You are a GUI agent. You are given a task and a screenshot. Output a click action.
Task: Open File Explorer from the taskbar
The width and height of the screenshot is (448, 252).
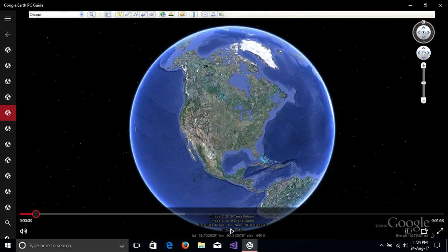[201, 245]
